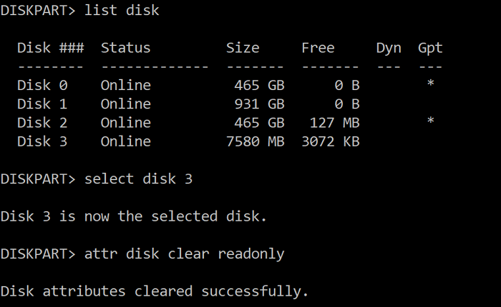
Task: Click the 'select disk 3' command text
Action: [x=139, y=178]
